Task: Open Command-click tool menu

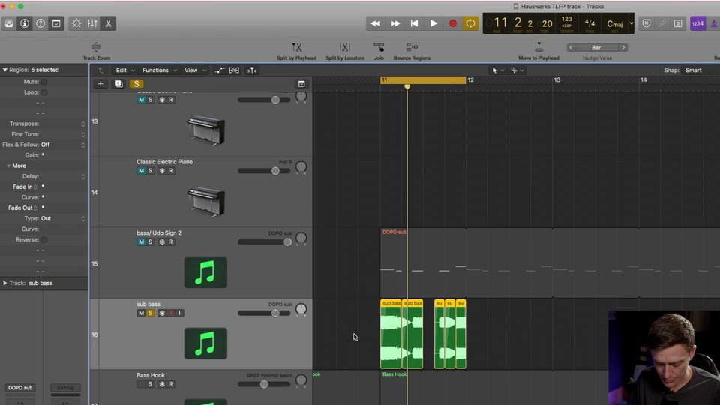Action: click(517, 70)
